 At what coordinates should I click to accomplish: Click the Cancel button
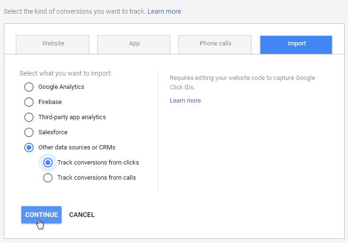click(82, 215)
